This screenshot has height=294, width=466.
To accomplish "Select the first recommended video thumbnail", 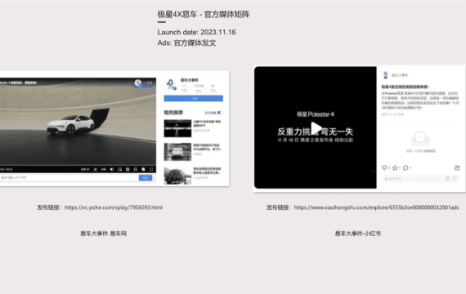I will (x=177, y=128).
